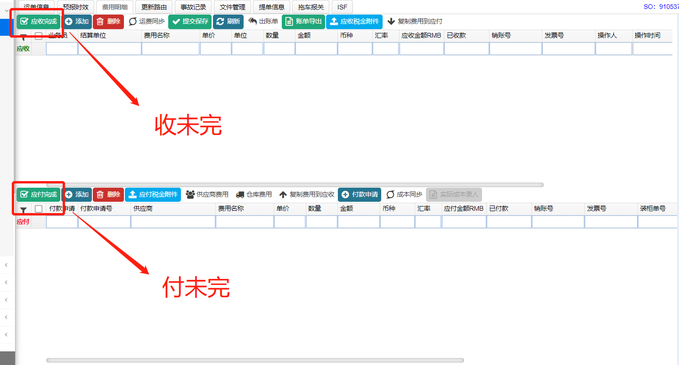
Task: Click the filter box under 已收款 column
Action: click(x=466, y=49)
